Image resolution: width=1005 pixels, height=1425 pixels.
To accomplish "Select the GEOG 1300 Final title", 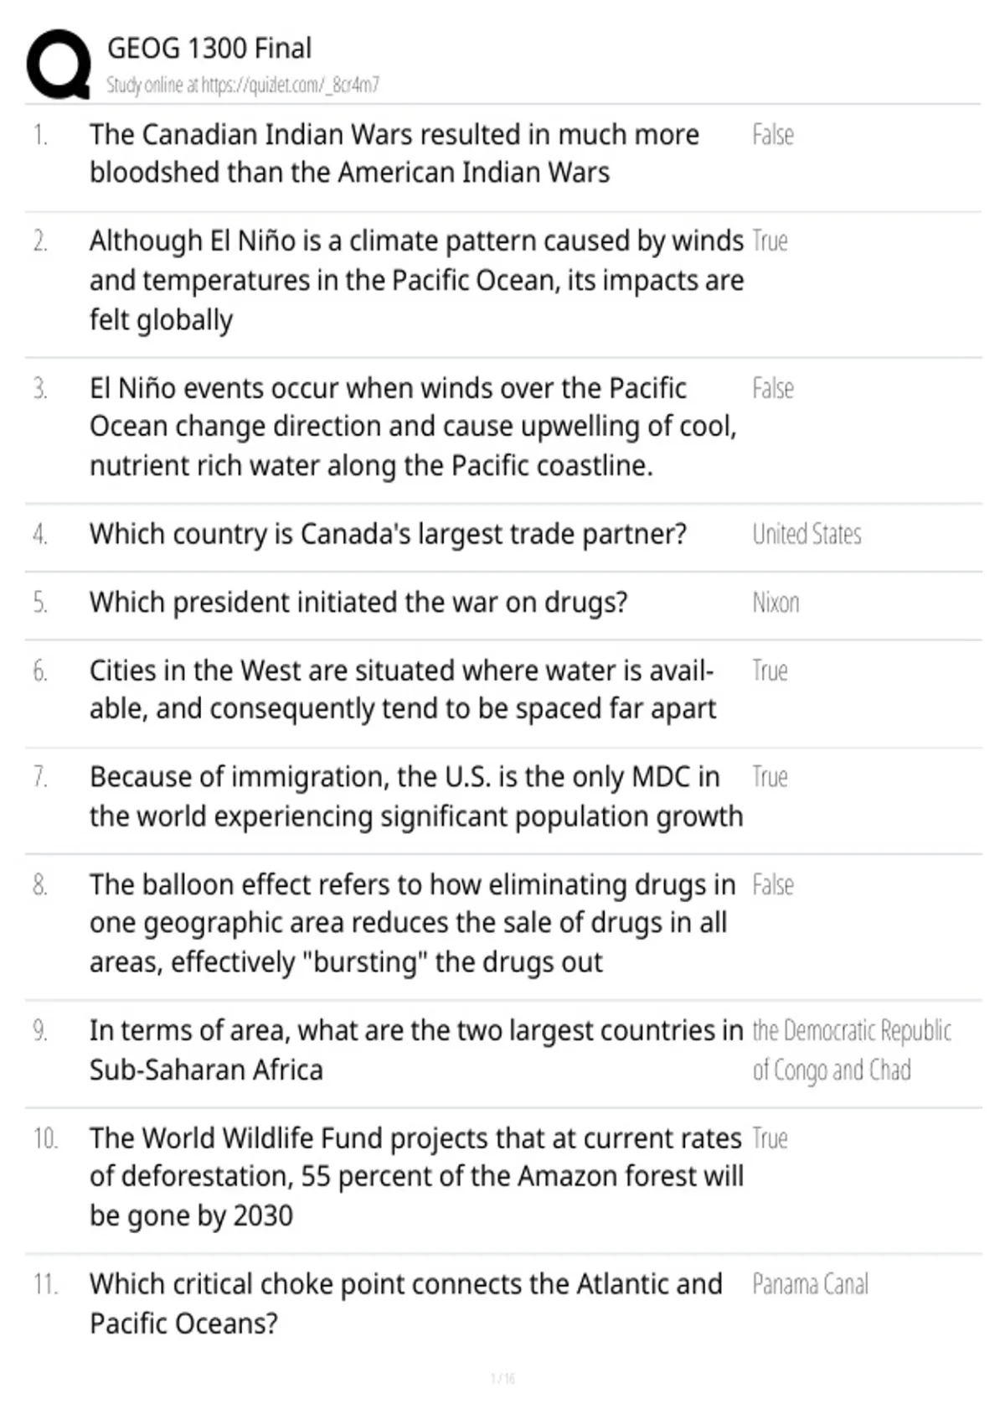I will tap(209, 49).
